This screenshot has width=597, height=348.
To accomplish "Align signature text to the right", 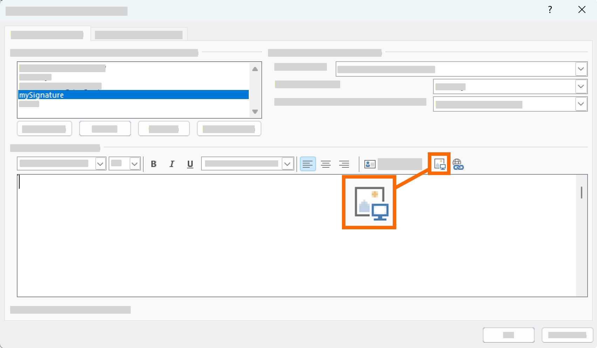I will click(344, 164).
